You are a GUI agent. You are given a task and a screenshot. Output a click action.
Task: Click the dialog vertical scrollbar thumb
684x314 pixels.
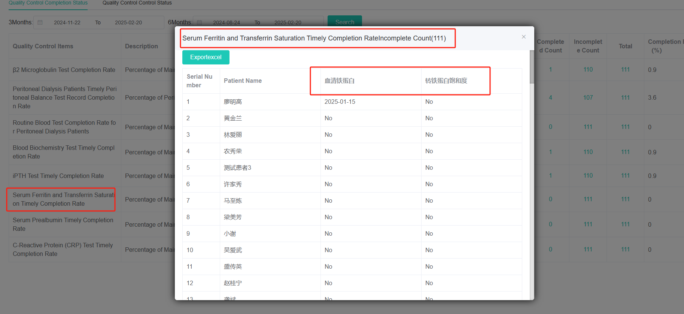[x=532, y=67]
